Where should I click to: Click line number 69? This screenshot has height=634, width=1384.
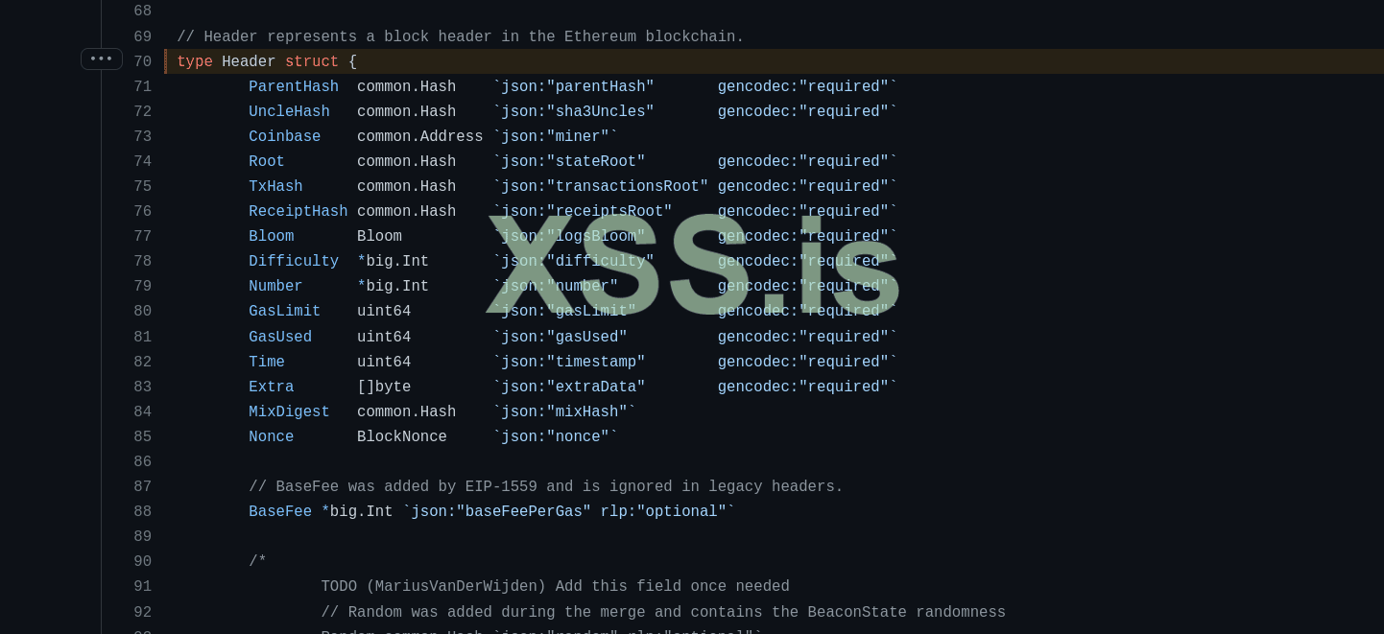coord(142,37)
